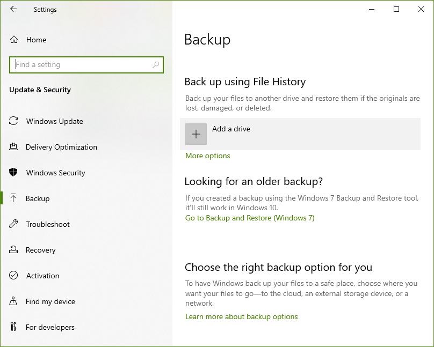Open Delivery Optimization settings
Viewport: 434px width, 347px height.
point(61,147)
